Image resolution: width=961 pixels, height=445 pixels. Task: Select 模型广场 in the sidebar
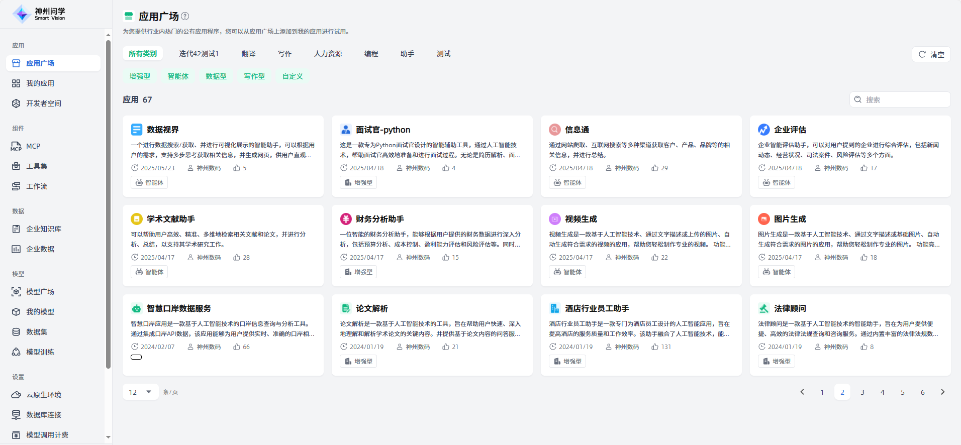(40, 292)
